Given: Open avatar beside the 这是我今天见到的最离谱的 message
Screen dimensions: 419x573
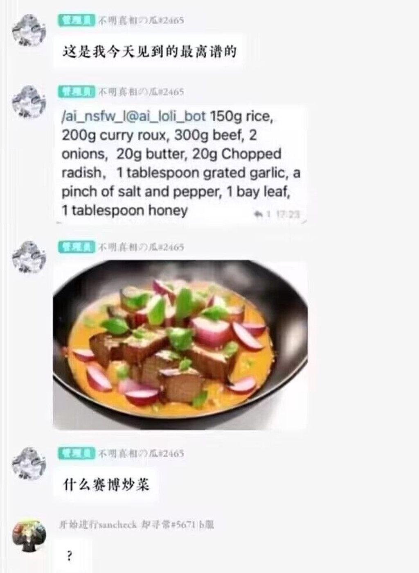Looking at the screenshot, I should [x=29, y=30].
